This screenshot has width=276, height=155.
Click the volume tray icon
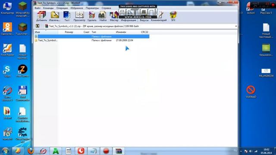[251, 151]
